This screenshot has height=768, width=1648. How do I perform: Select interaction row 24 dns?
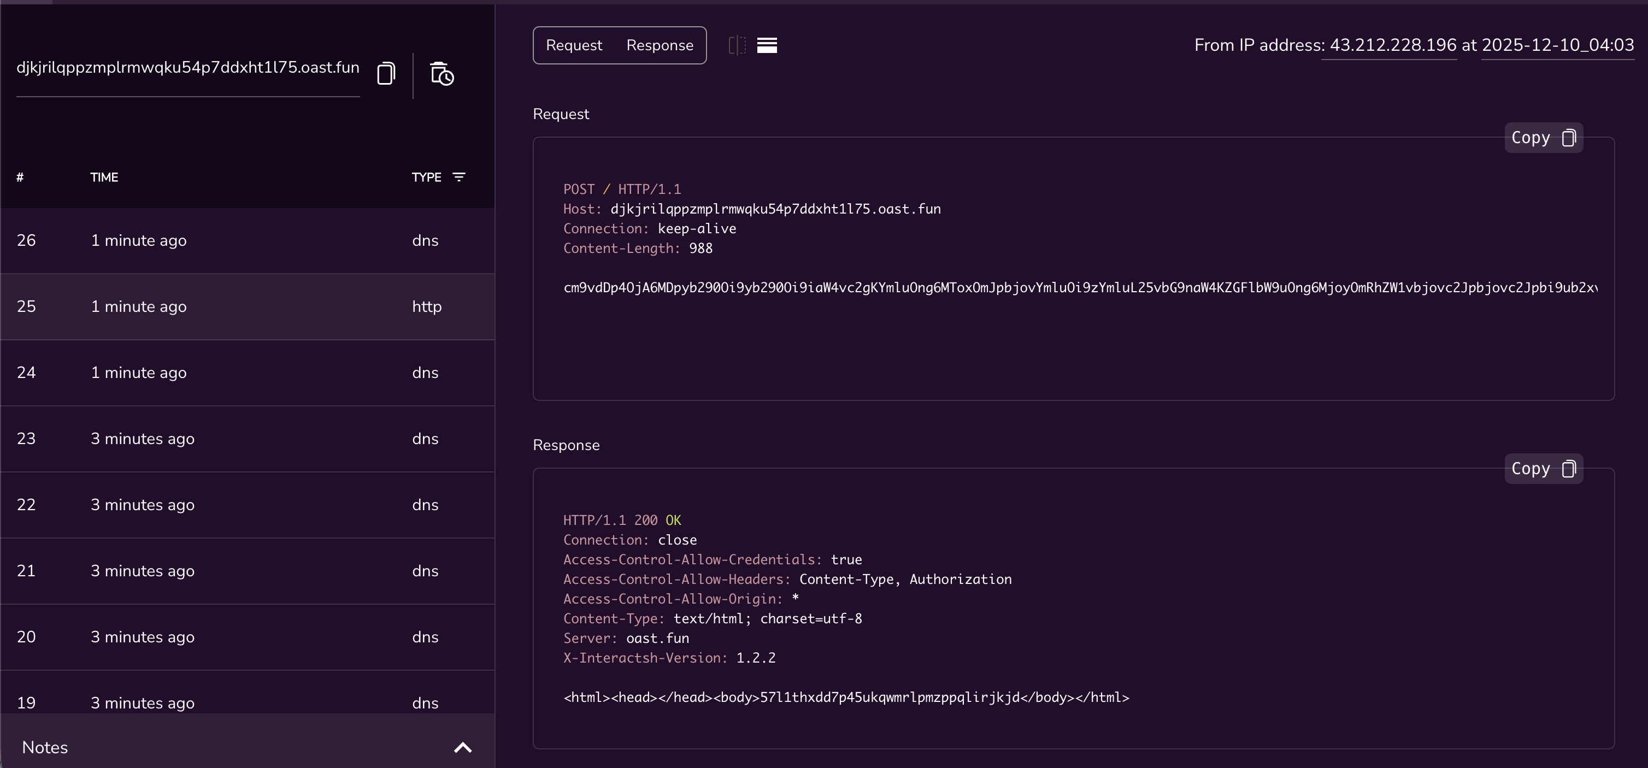click(247, 373)
